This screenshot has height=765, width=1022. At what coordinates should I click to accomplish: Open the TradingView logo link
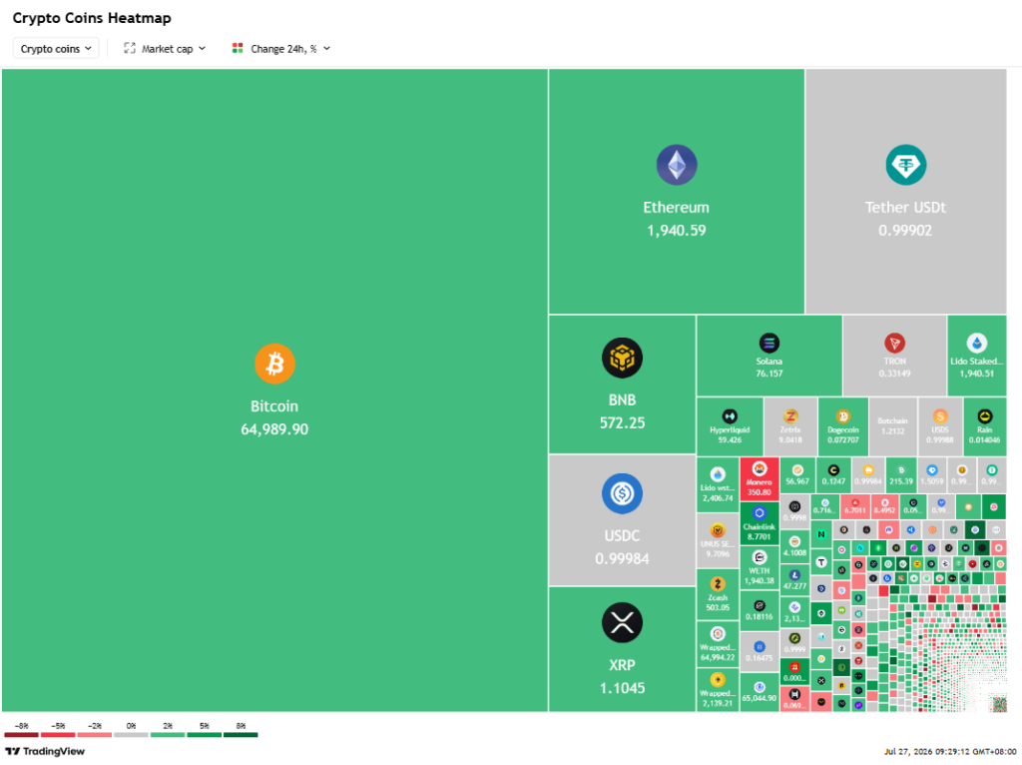tap(44, 751)
